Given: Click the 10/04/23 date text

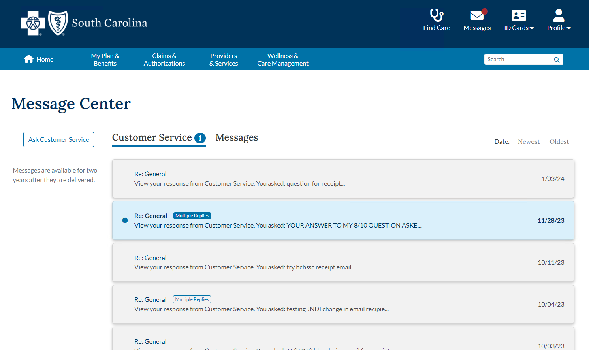Looking at the screenshot, I should tap(551, 305).
